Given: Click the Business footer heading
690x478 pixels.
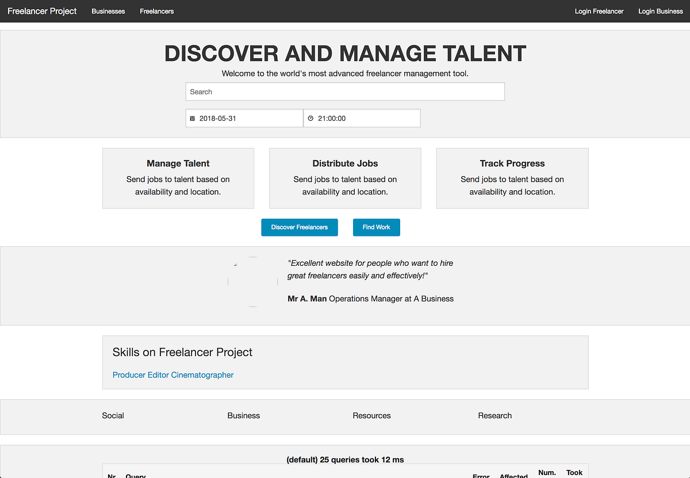Looking at the screenshot, I should point(244,415).
